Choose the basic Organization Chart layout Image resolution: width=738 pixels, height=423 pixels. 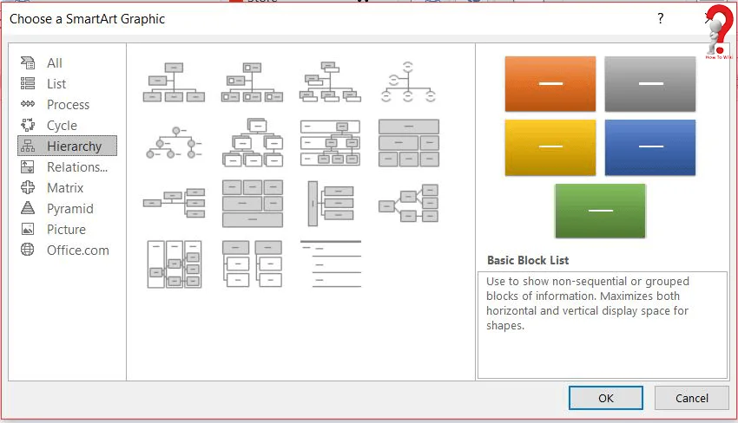(x=175, y=81)
